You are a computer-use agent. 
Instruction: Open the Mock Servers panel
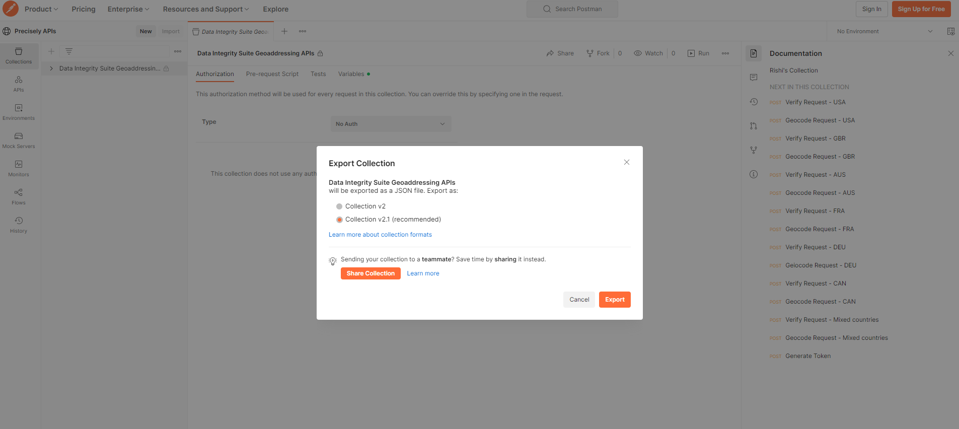pyautogui.click(x=19, y=140)
